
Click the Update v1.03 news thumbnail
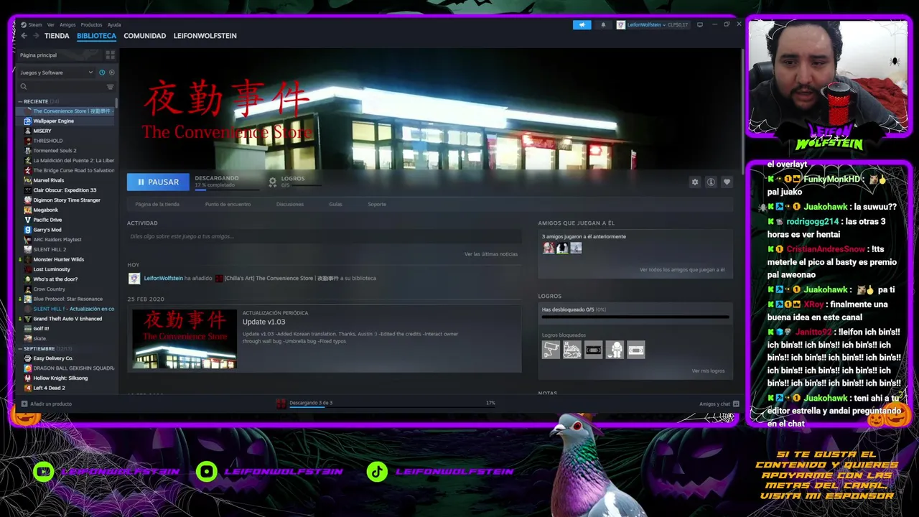[185, 339]
